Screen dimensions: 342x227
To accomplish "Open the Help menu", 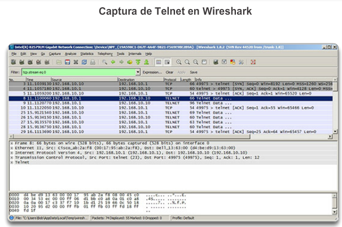I will tap(148, 54).
